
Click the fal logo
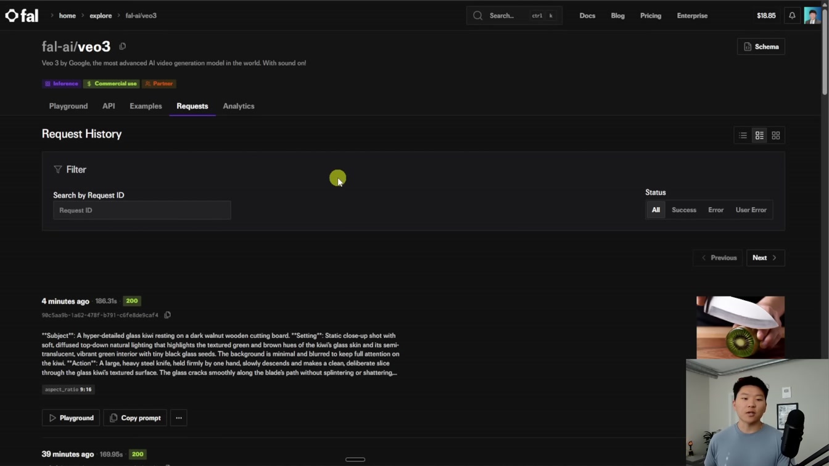[22, 15]
